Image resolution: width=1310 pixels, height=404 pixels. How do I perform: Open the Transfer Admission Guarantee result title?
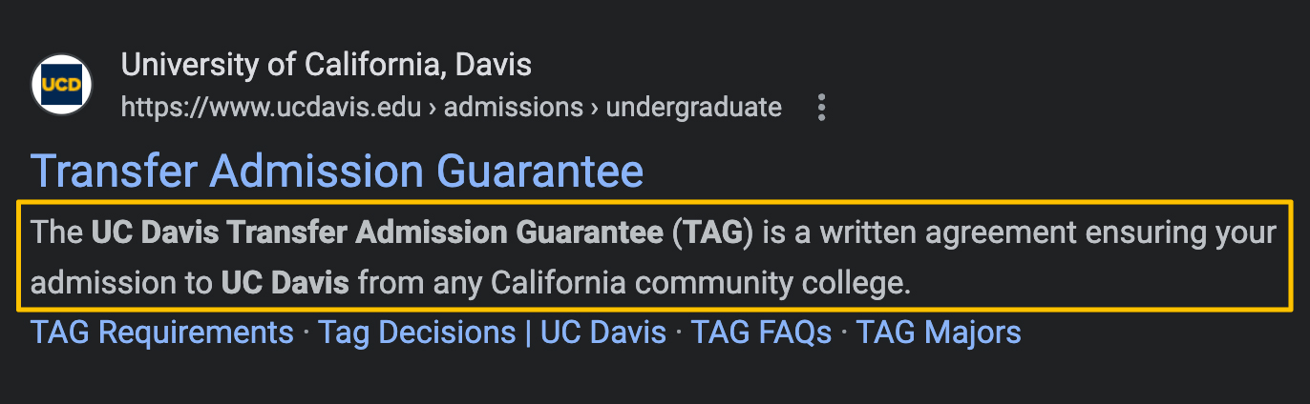coord(337,172)
